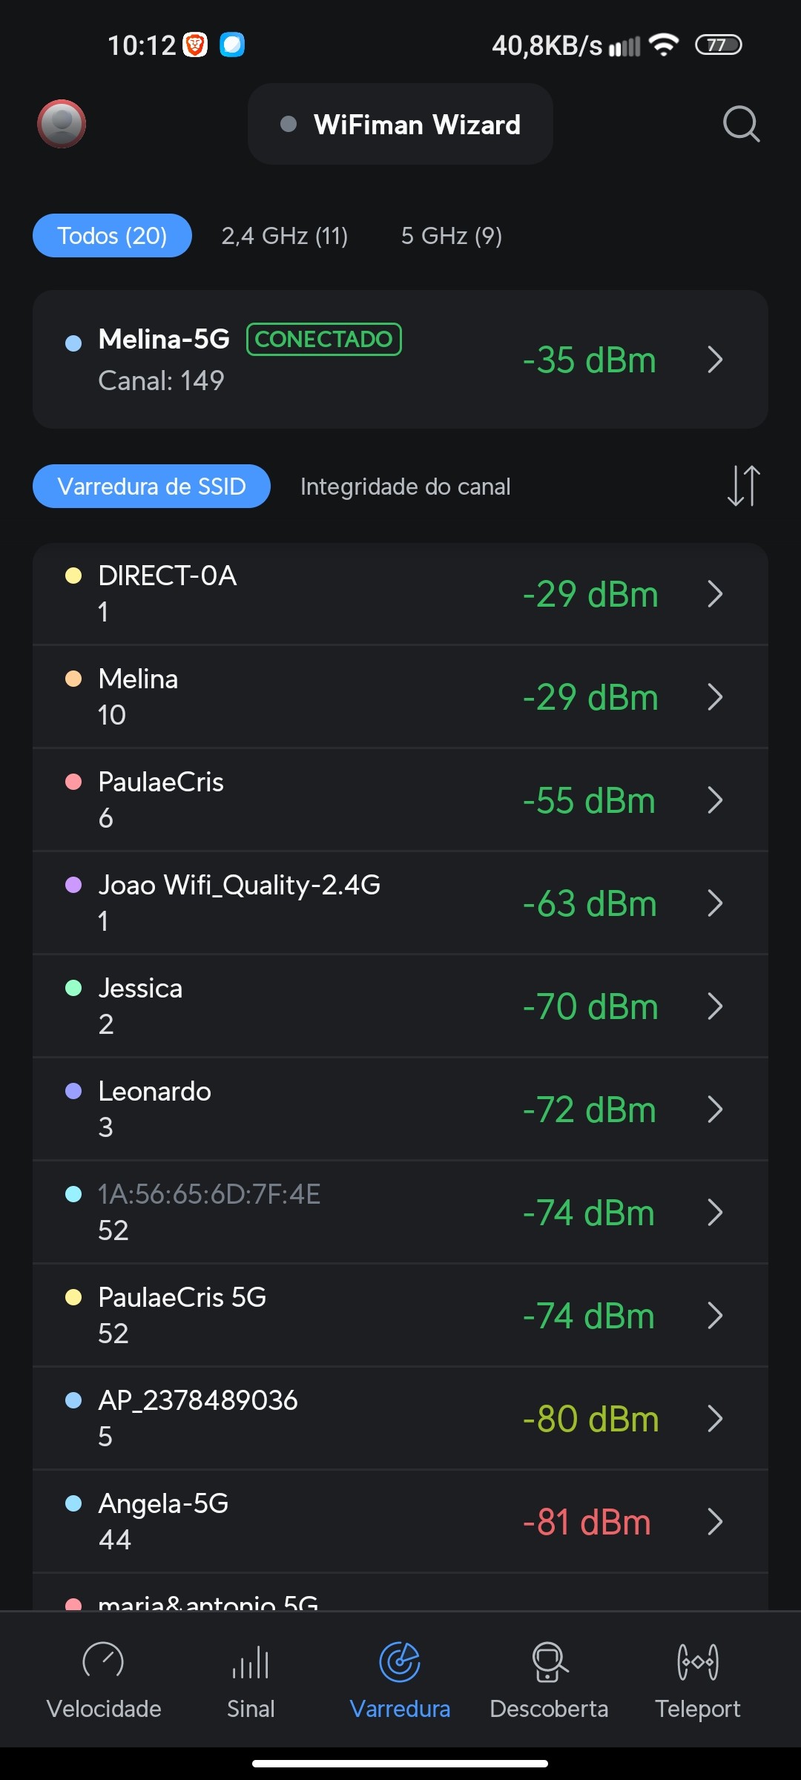Viewport: 801px width, 1780px height.
Task: Open the Sinal signal bars icon
Action: tap(251, 1661)
